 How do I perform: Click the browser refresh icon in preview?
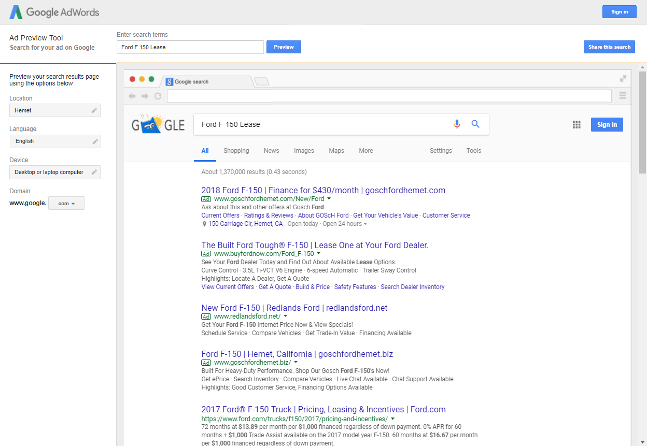[158, 96]
